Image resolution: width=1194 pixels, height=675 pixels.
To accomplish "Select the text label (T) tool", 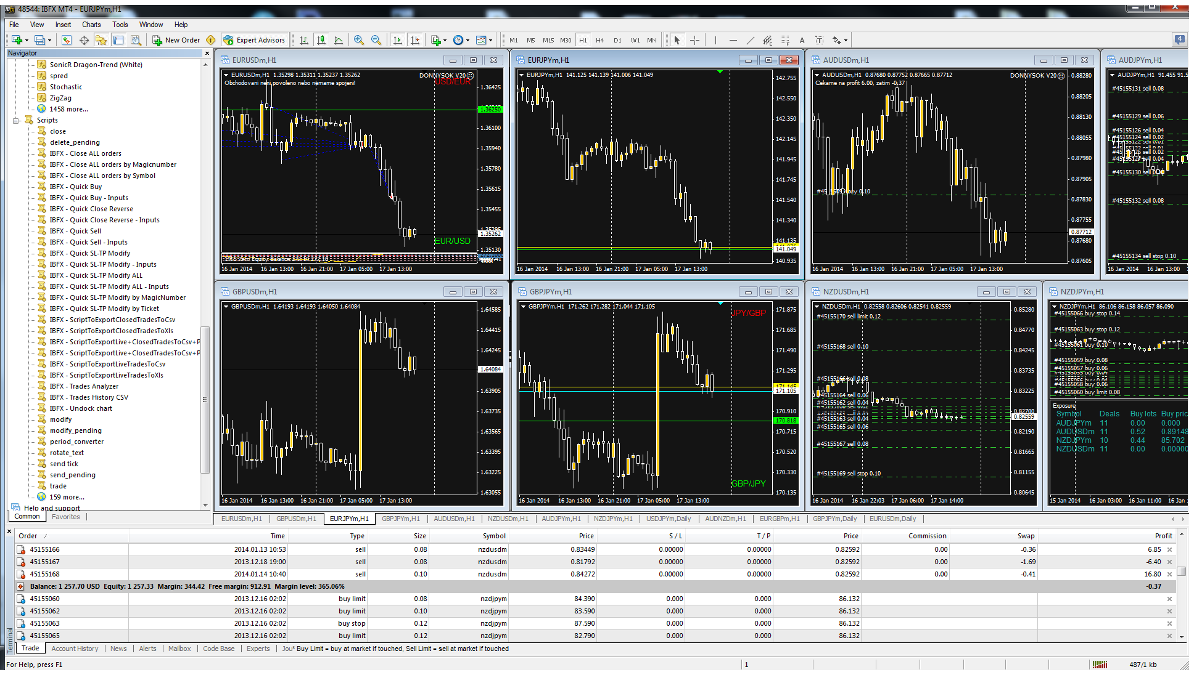I will click(819, 40).
